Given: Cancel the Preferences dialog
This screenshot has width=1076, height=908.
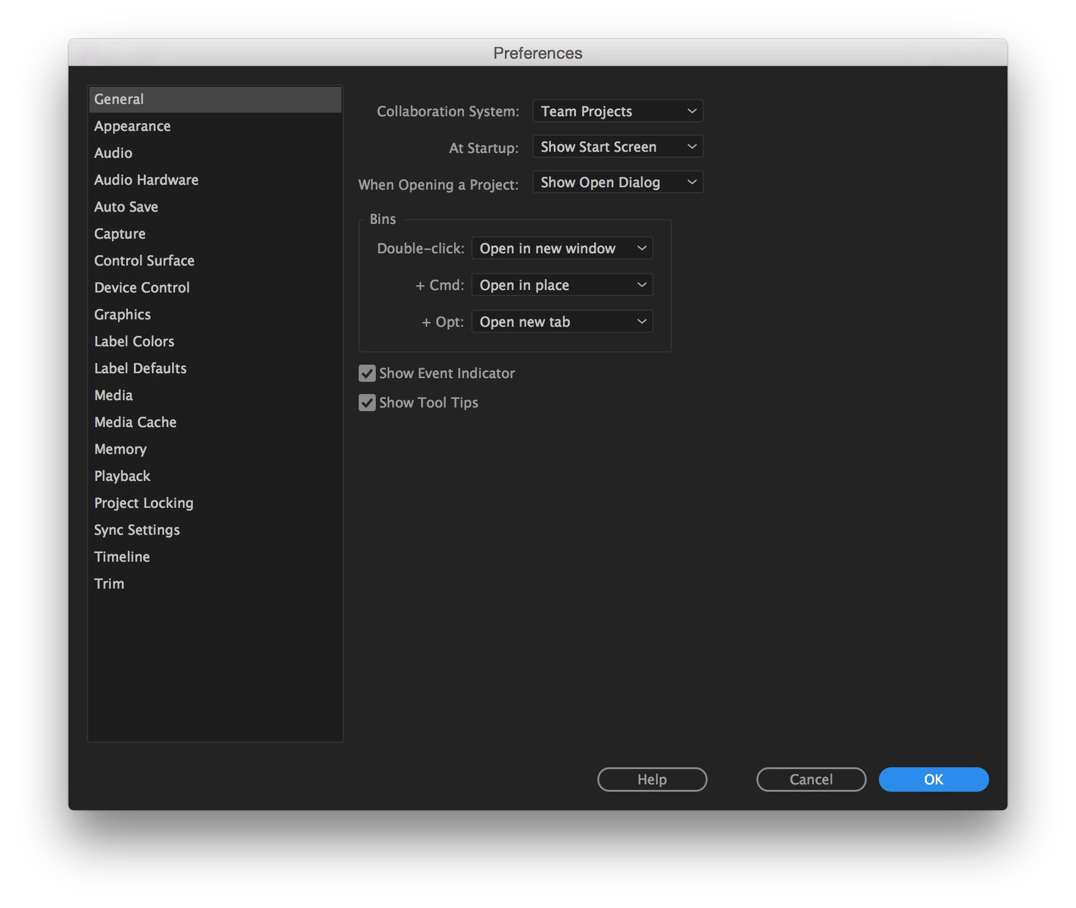Looking at the screenshot, I should pos(812,780).
